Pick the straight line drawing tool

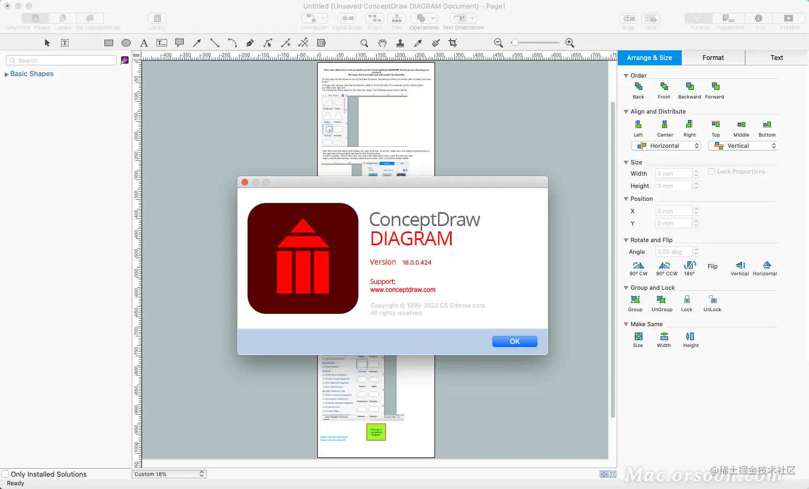[x=215, y=43]
